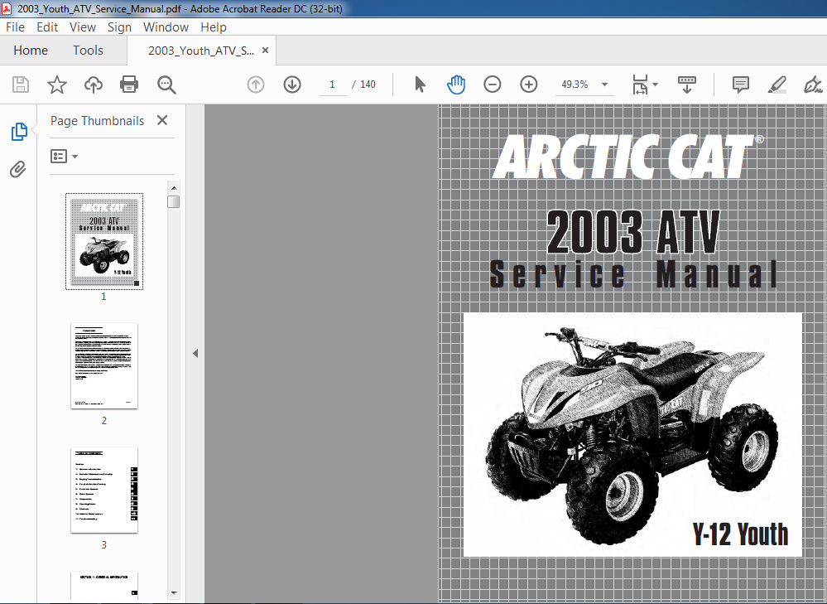Expand the fit page options arrow

655,85
